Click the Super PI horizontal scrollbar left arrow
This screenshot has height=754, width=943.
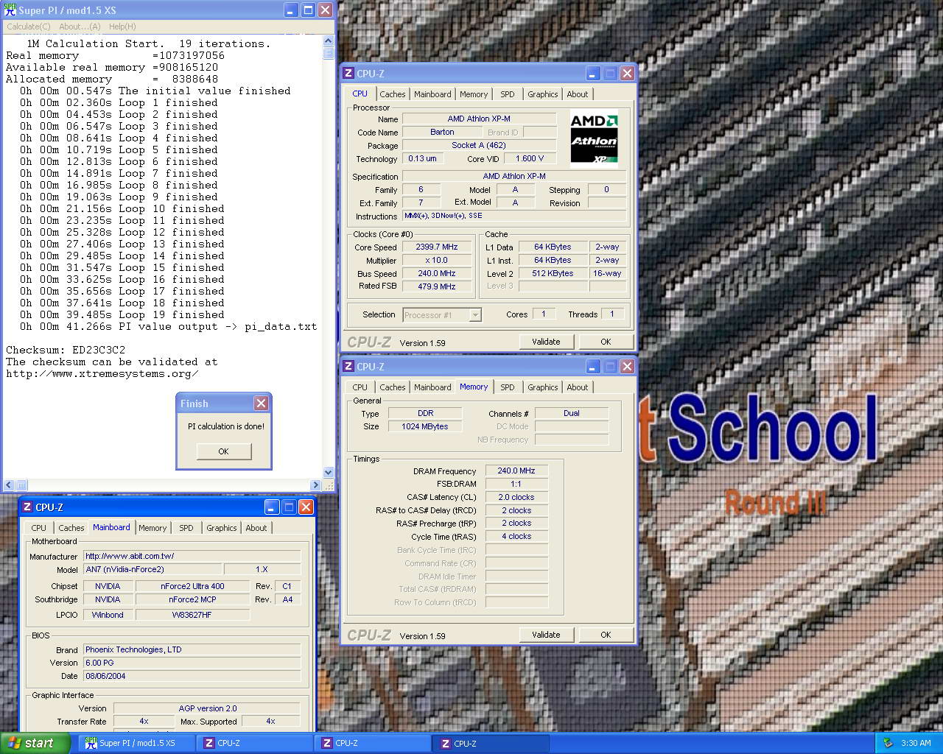(x=10, y=485)
